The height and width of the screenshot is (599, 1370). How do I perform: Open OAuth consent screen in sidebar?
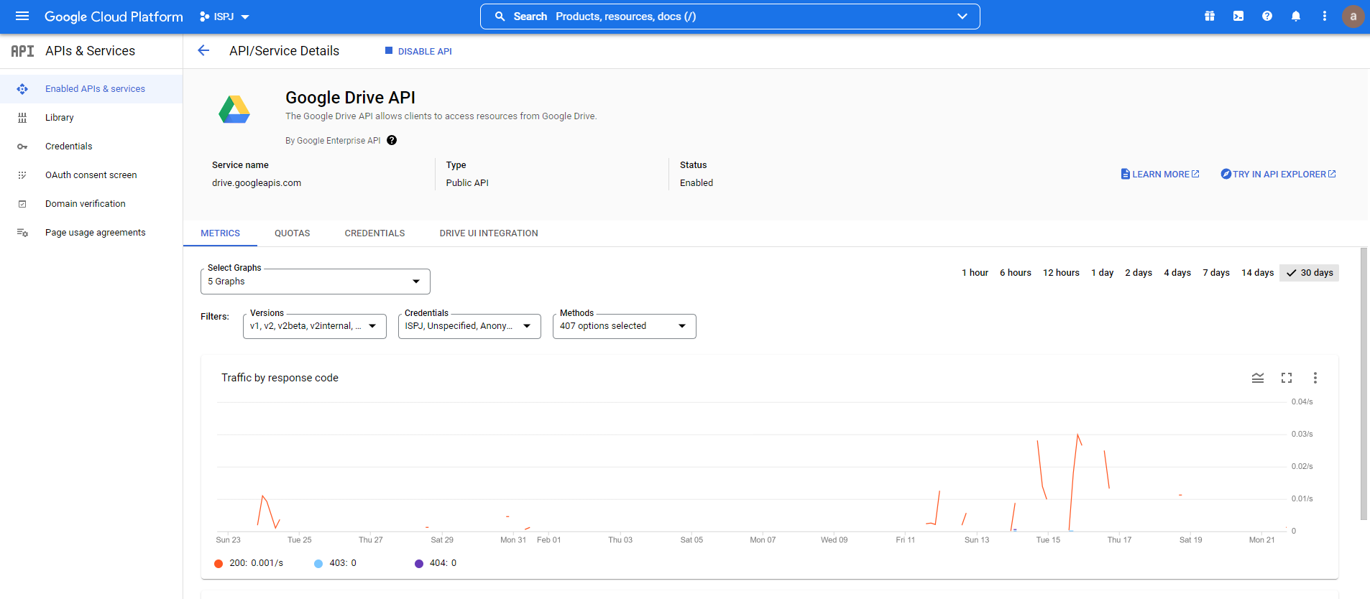click(x=91, y=175)
